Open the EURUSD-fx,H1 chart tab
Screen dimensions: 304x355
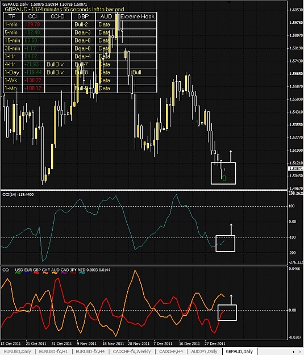(x=53, y=352)
